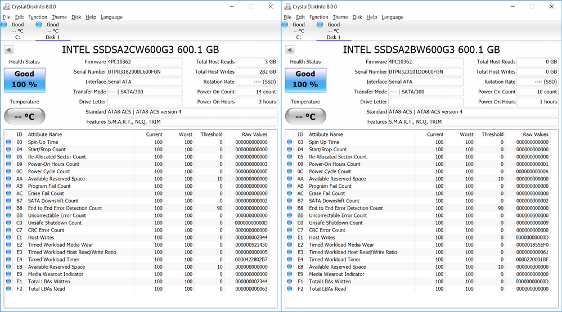Switch to C: drive tab in right window
The image size is (562, 312).
coord(298,37)
